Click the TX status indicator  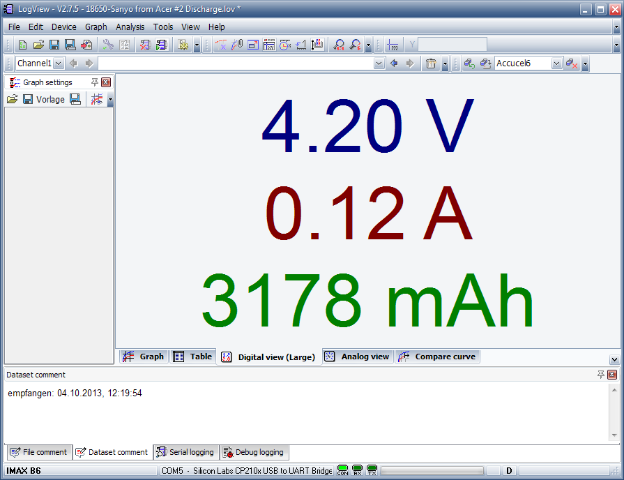pos(372,470)
